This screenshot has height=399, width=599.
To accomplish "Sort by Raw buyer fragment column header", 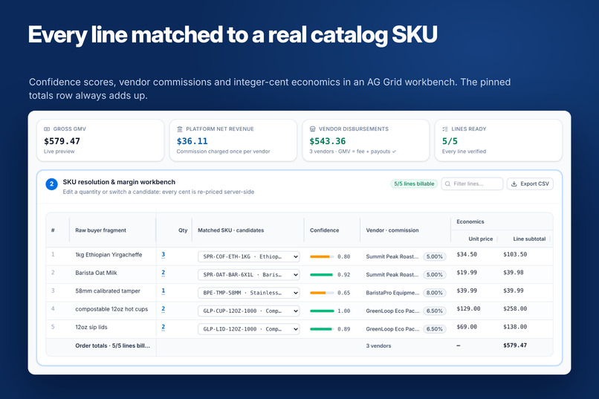I will coord(100,230).
